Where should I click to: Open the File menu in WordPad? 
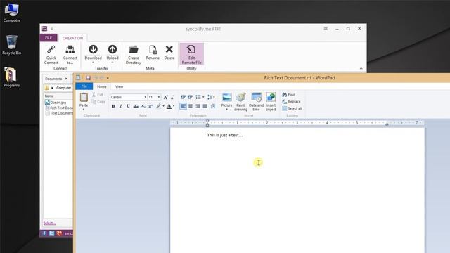(x=84, y=86)
